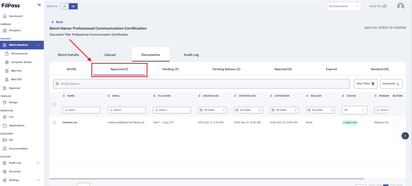The width and height of the screenshot is (412, 186).
Task: Click the Email column search input
Action: pyautogui.click(x=127, y=110)
